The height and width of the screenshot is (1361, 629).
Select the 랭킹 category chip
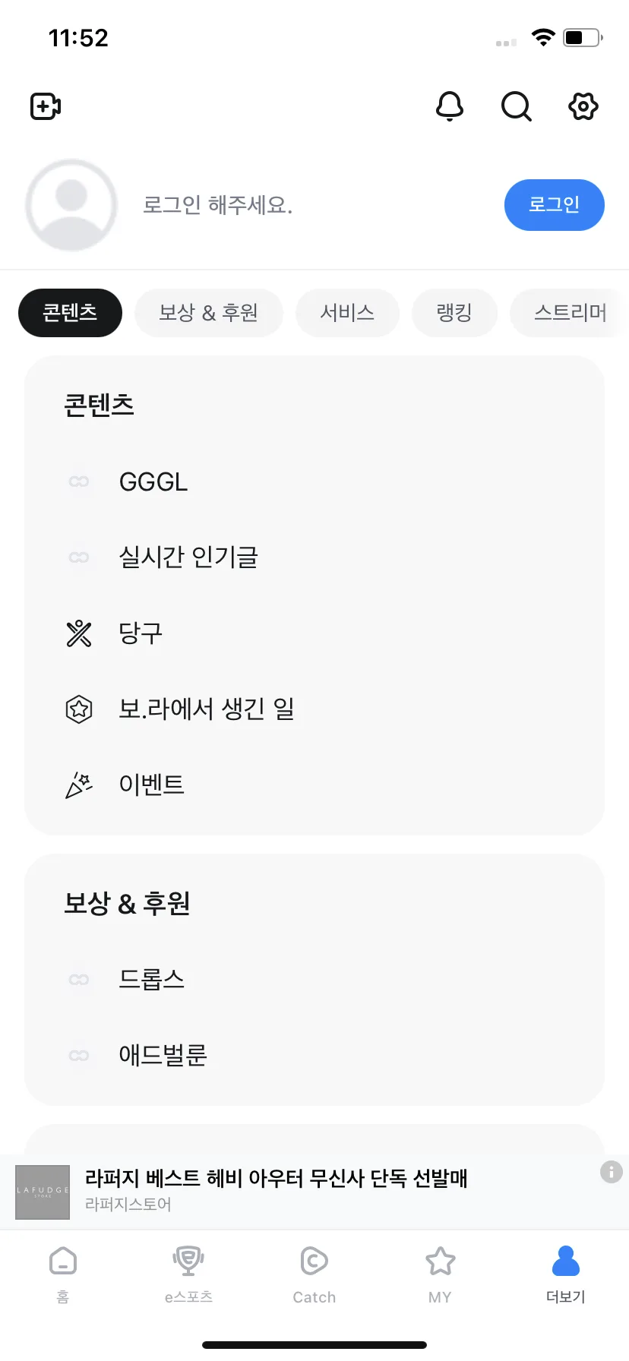click(454, 313)
